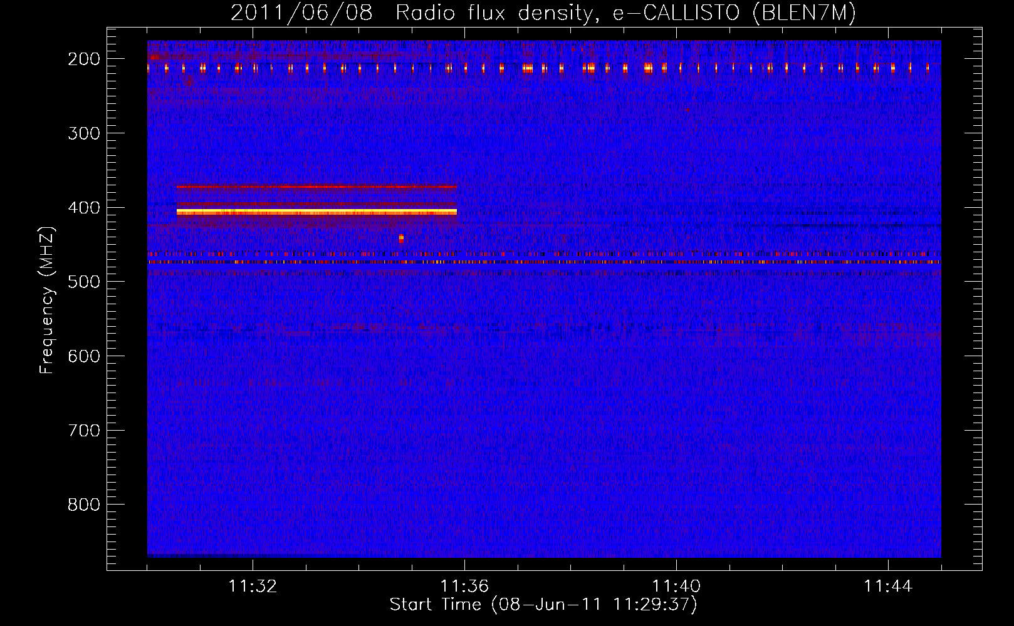Click the 400 frequency tick label

[x=84, y=208]
